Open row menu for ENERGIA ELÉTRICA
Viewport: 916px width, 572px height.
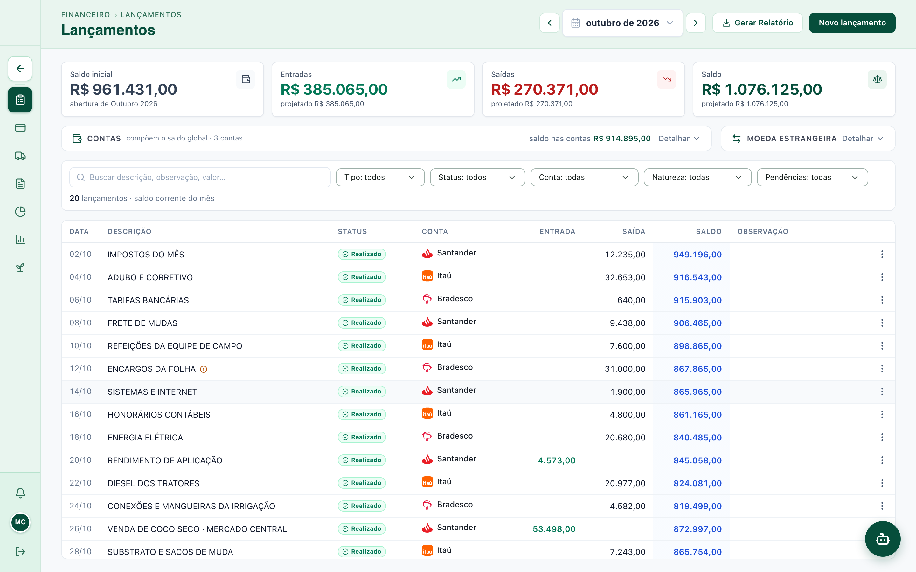882,437
